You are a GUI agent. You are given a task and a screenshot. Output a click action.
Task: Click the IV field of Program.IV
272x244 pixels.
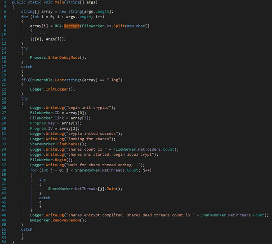[x=50, y=129]
